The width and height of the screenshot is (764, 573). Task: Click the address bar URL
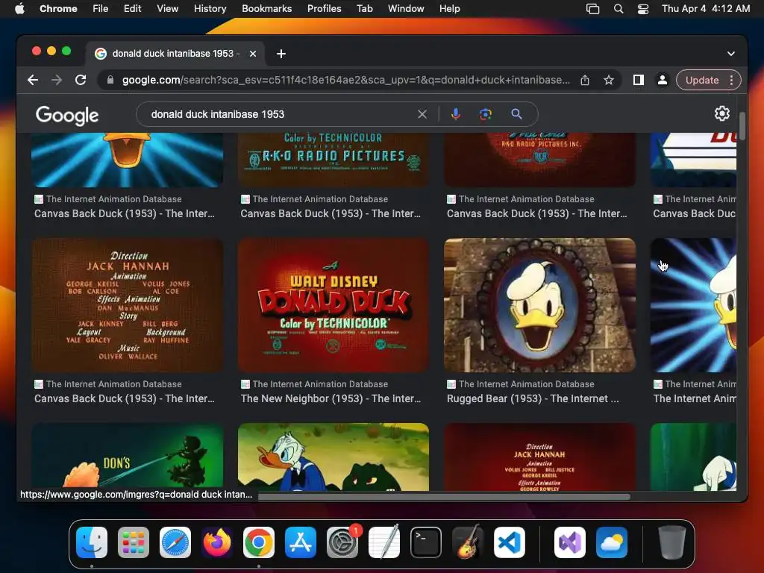[346, 80]
